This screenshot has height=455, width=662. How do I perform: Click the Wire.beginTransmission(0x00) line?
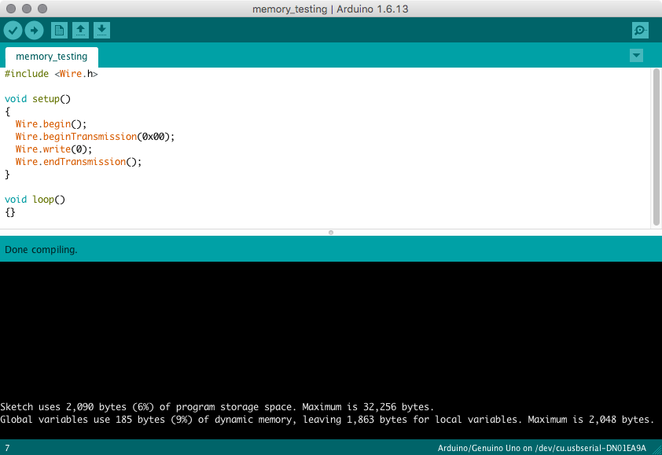(94, 137)
